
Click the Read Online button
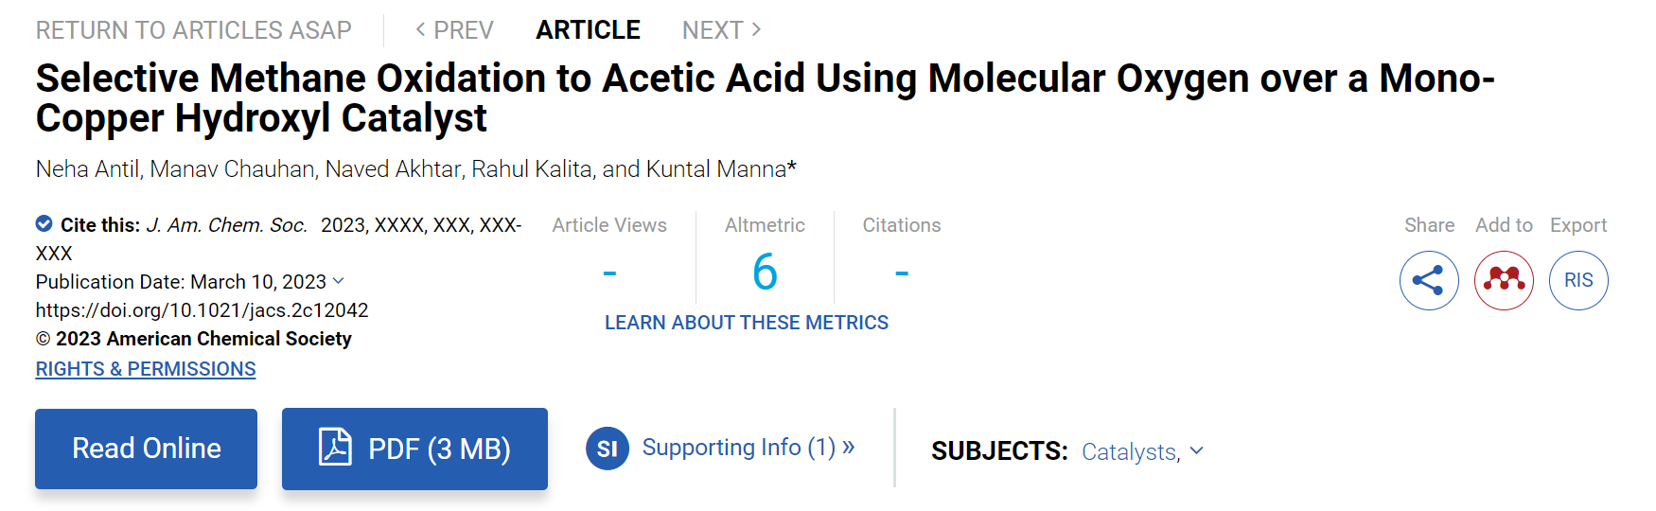pos(147,449)
